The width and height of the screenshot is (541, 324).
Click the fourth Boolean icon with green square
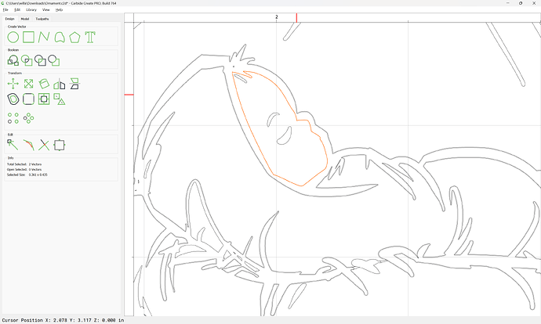click(54, 60)
